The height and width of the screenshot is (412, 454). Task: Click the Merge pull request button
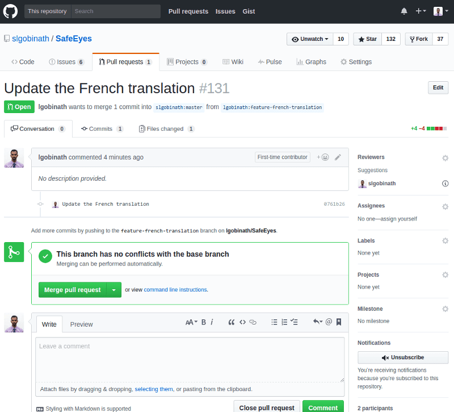[72, 289]
